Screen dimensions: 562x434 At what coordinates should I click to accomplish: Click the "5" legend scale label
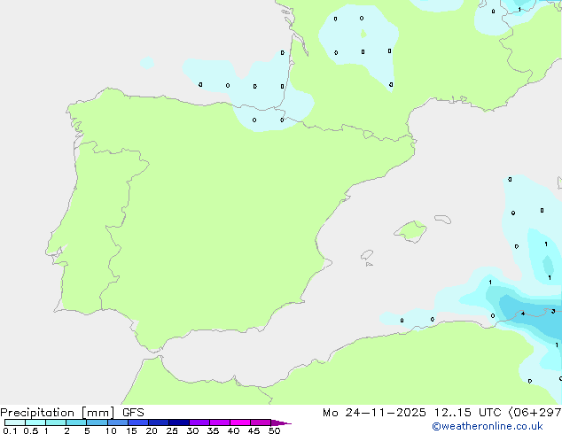pyautogui.click(x=87, y=430)
